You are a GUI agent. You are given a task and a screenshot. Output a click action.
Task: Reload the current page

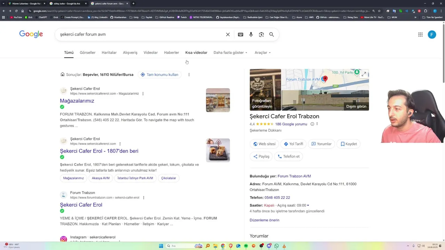pyautogui.click(x=16, y=11)
